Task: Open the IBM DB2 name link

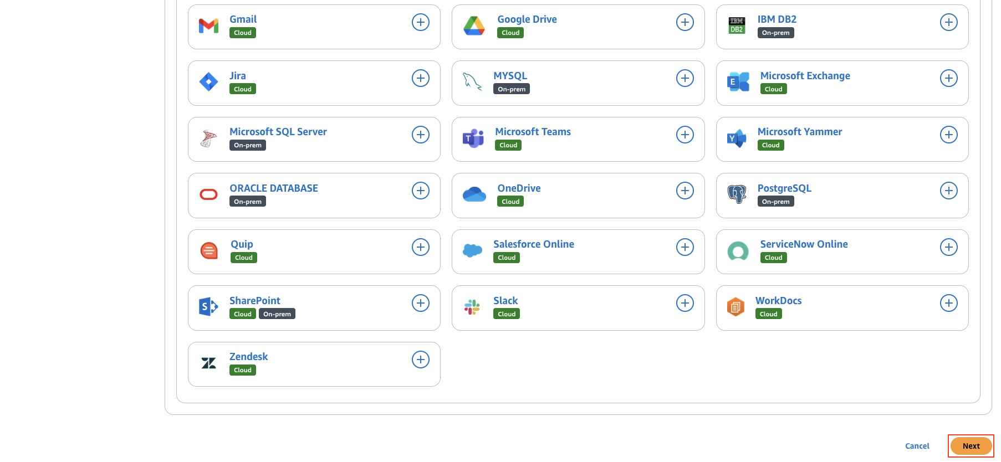Action: pos(777,19)
